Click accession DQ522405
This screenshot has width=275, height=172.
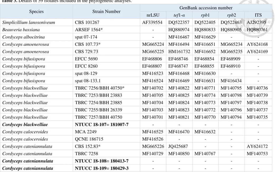[x=205, y=23]
